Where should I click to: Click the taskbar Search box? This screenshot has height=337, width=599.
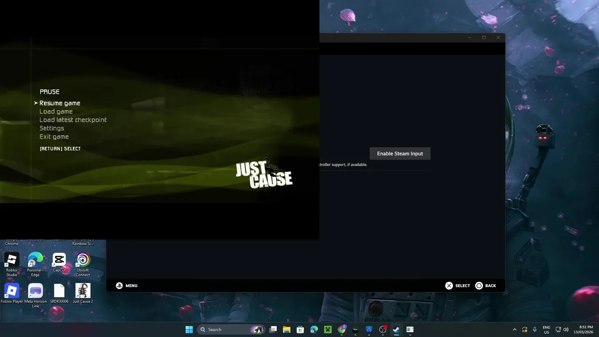231,330
